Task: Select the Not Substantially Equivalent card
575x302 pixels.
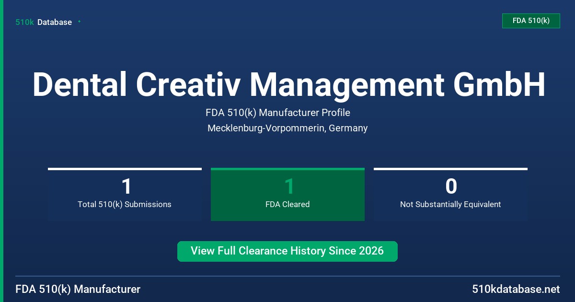Action: click(x=450, y=194)
